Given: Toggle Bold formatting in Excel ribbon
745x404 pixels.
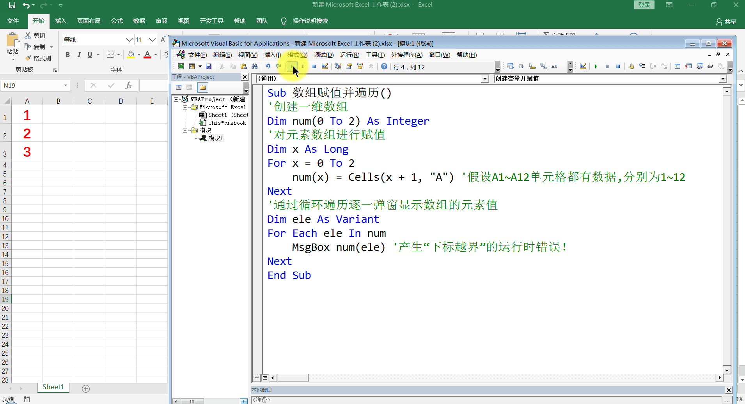Looking at the screenshot, I should pyautogui.click(x=67, y=55).
